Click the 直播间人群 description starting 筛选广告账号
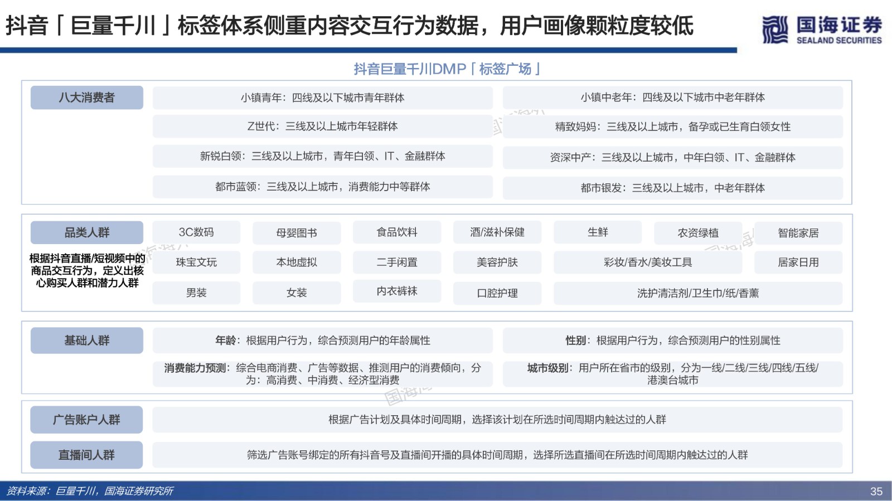 coord(497,455)
